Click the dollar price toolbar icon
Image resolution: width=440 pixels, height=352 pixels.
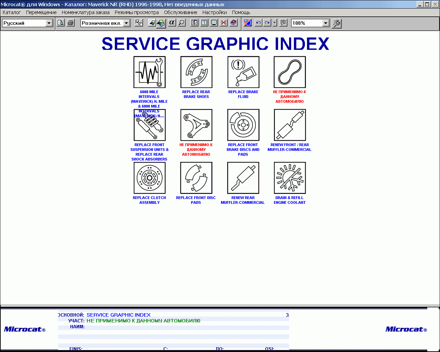click(204, 23)
